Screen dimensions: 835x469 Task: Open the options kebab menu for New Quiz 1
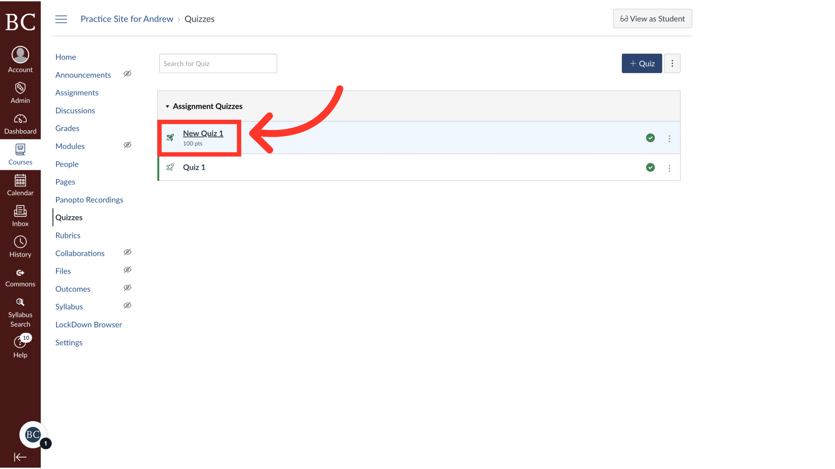pos(669,138)
